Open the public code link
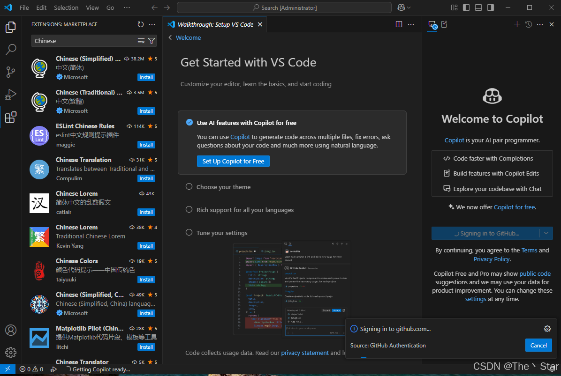Image resolution: width=561 pixels, height=376 pixels. (535, 273)
